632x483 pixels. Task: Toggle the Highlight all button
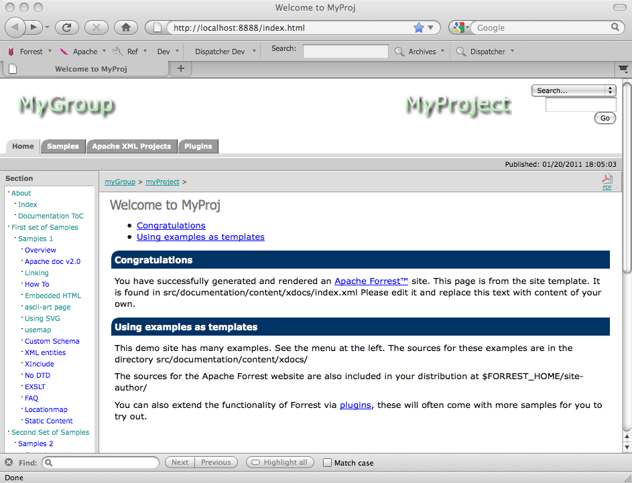(280, 462)
